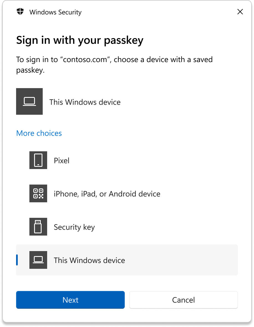The height and width of the screenshot is (327, 254).
Task: Collapse the More choices list
Action: [39, 133]
